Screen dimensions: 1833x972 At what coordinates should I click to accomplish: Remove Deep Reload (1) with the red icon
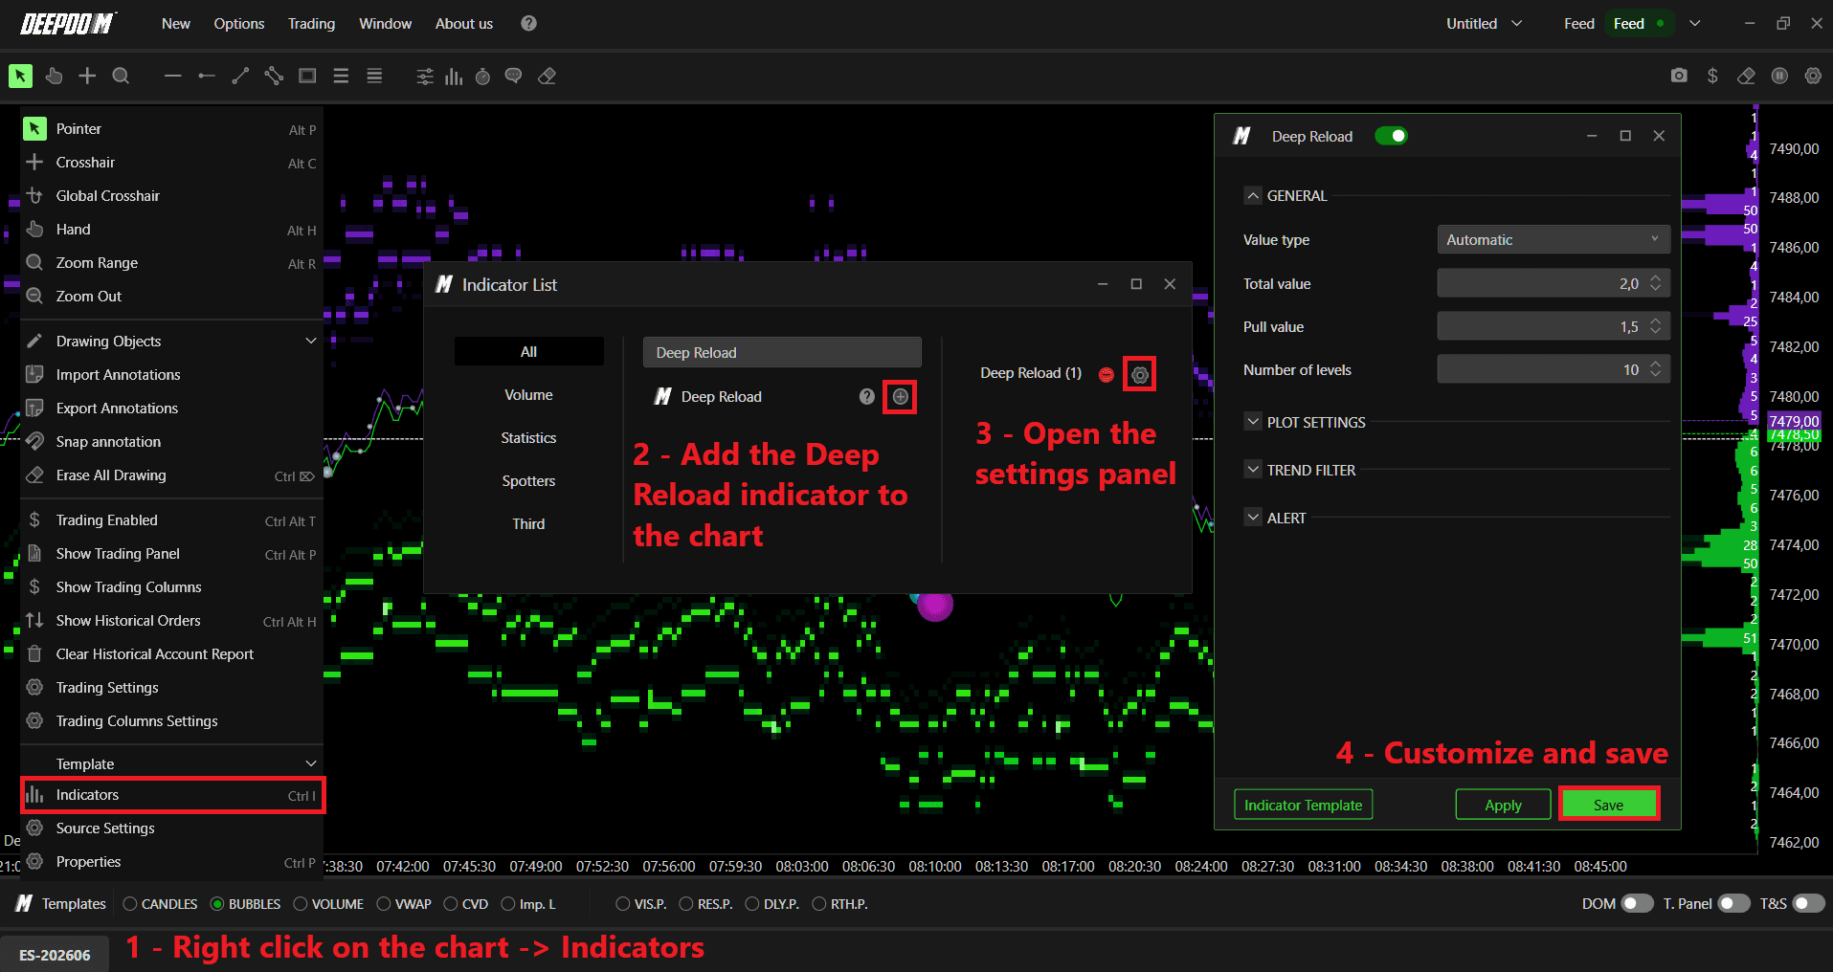coord(1107,374)
